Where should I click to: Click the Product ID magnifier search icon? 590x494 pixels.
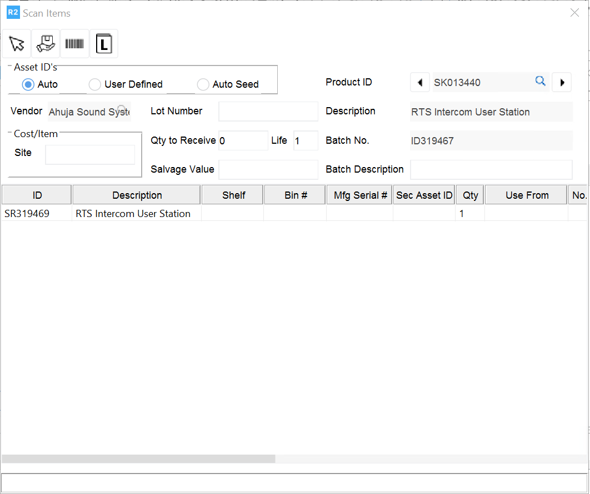[x=540, y=82]
